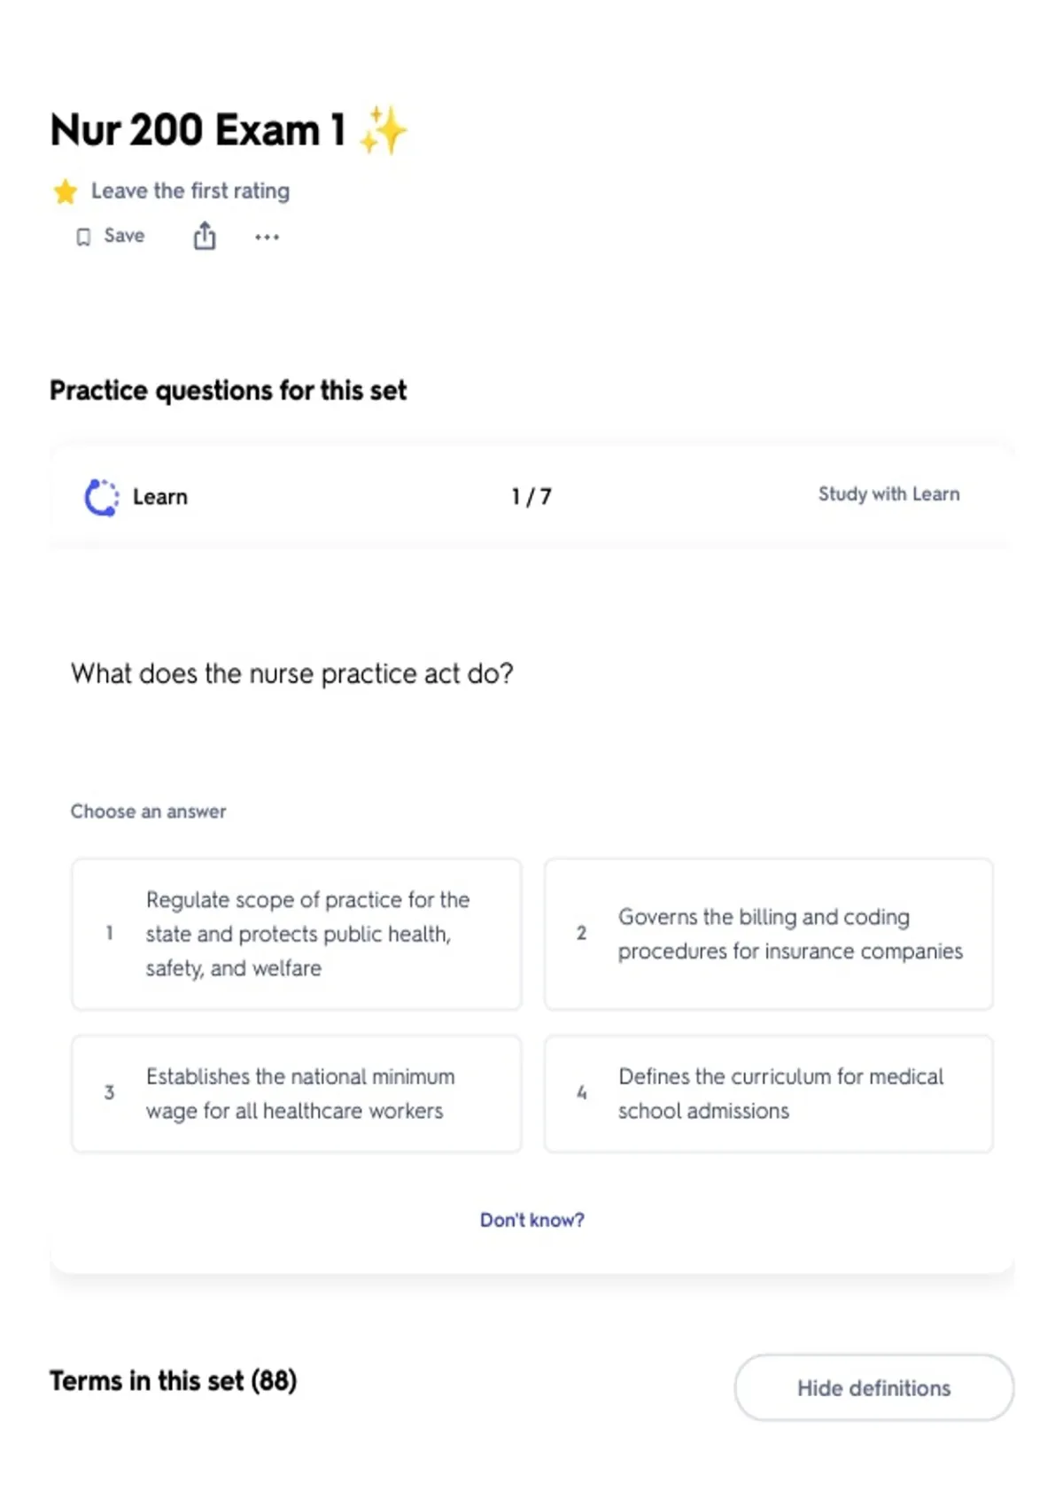This screenshot has width=1063, height=1506.
Task: Click the Hide definitions button
Action: pos(874,1387)
